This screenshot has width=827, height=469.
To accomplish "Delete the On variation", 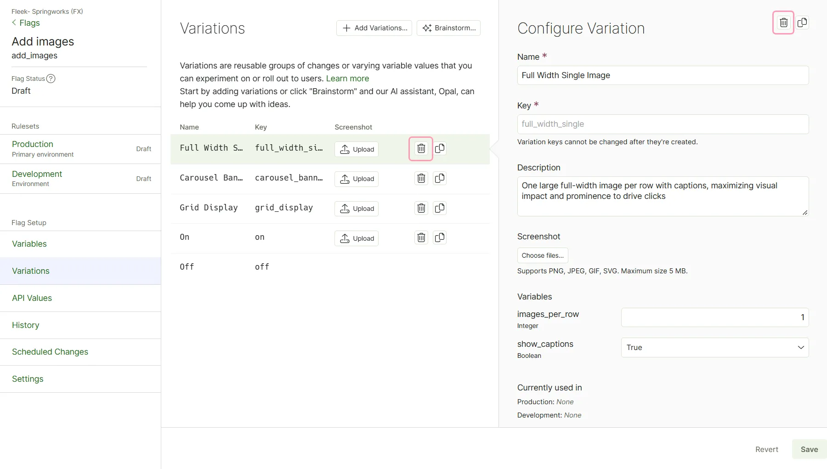I will coord(421,237).
